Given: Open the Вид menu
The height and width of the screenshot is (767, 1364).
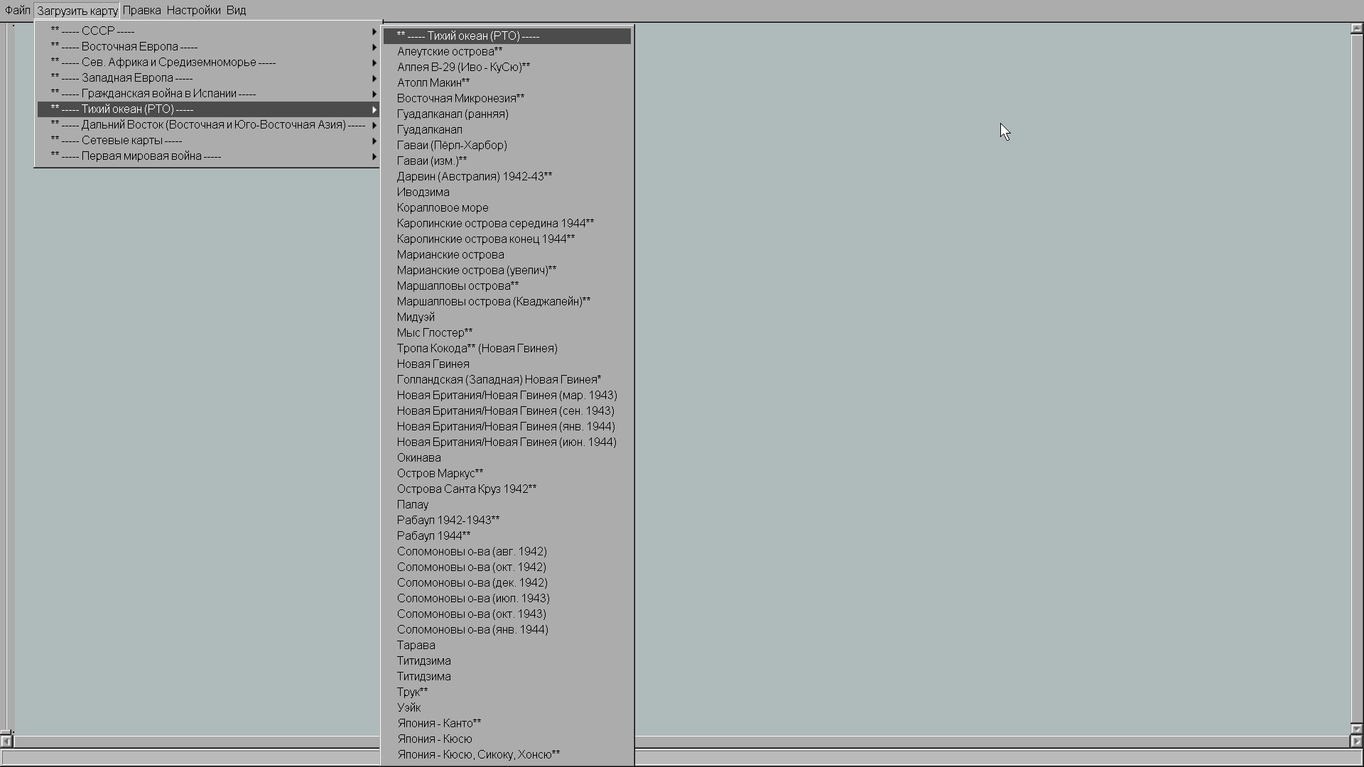Looking at the screenshot, I should (236, 11).
